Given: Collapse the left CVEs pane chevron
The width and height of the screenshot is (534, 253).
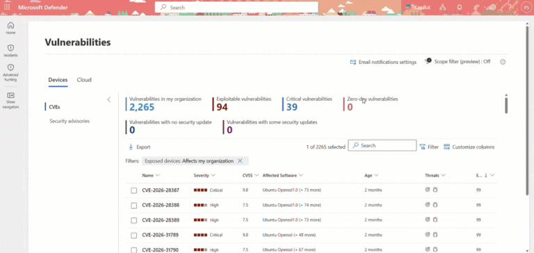Looking at the screenshot, I should (109, 99).
